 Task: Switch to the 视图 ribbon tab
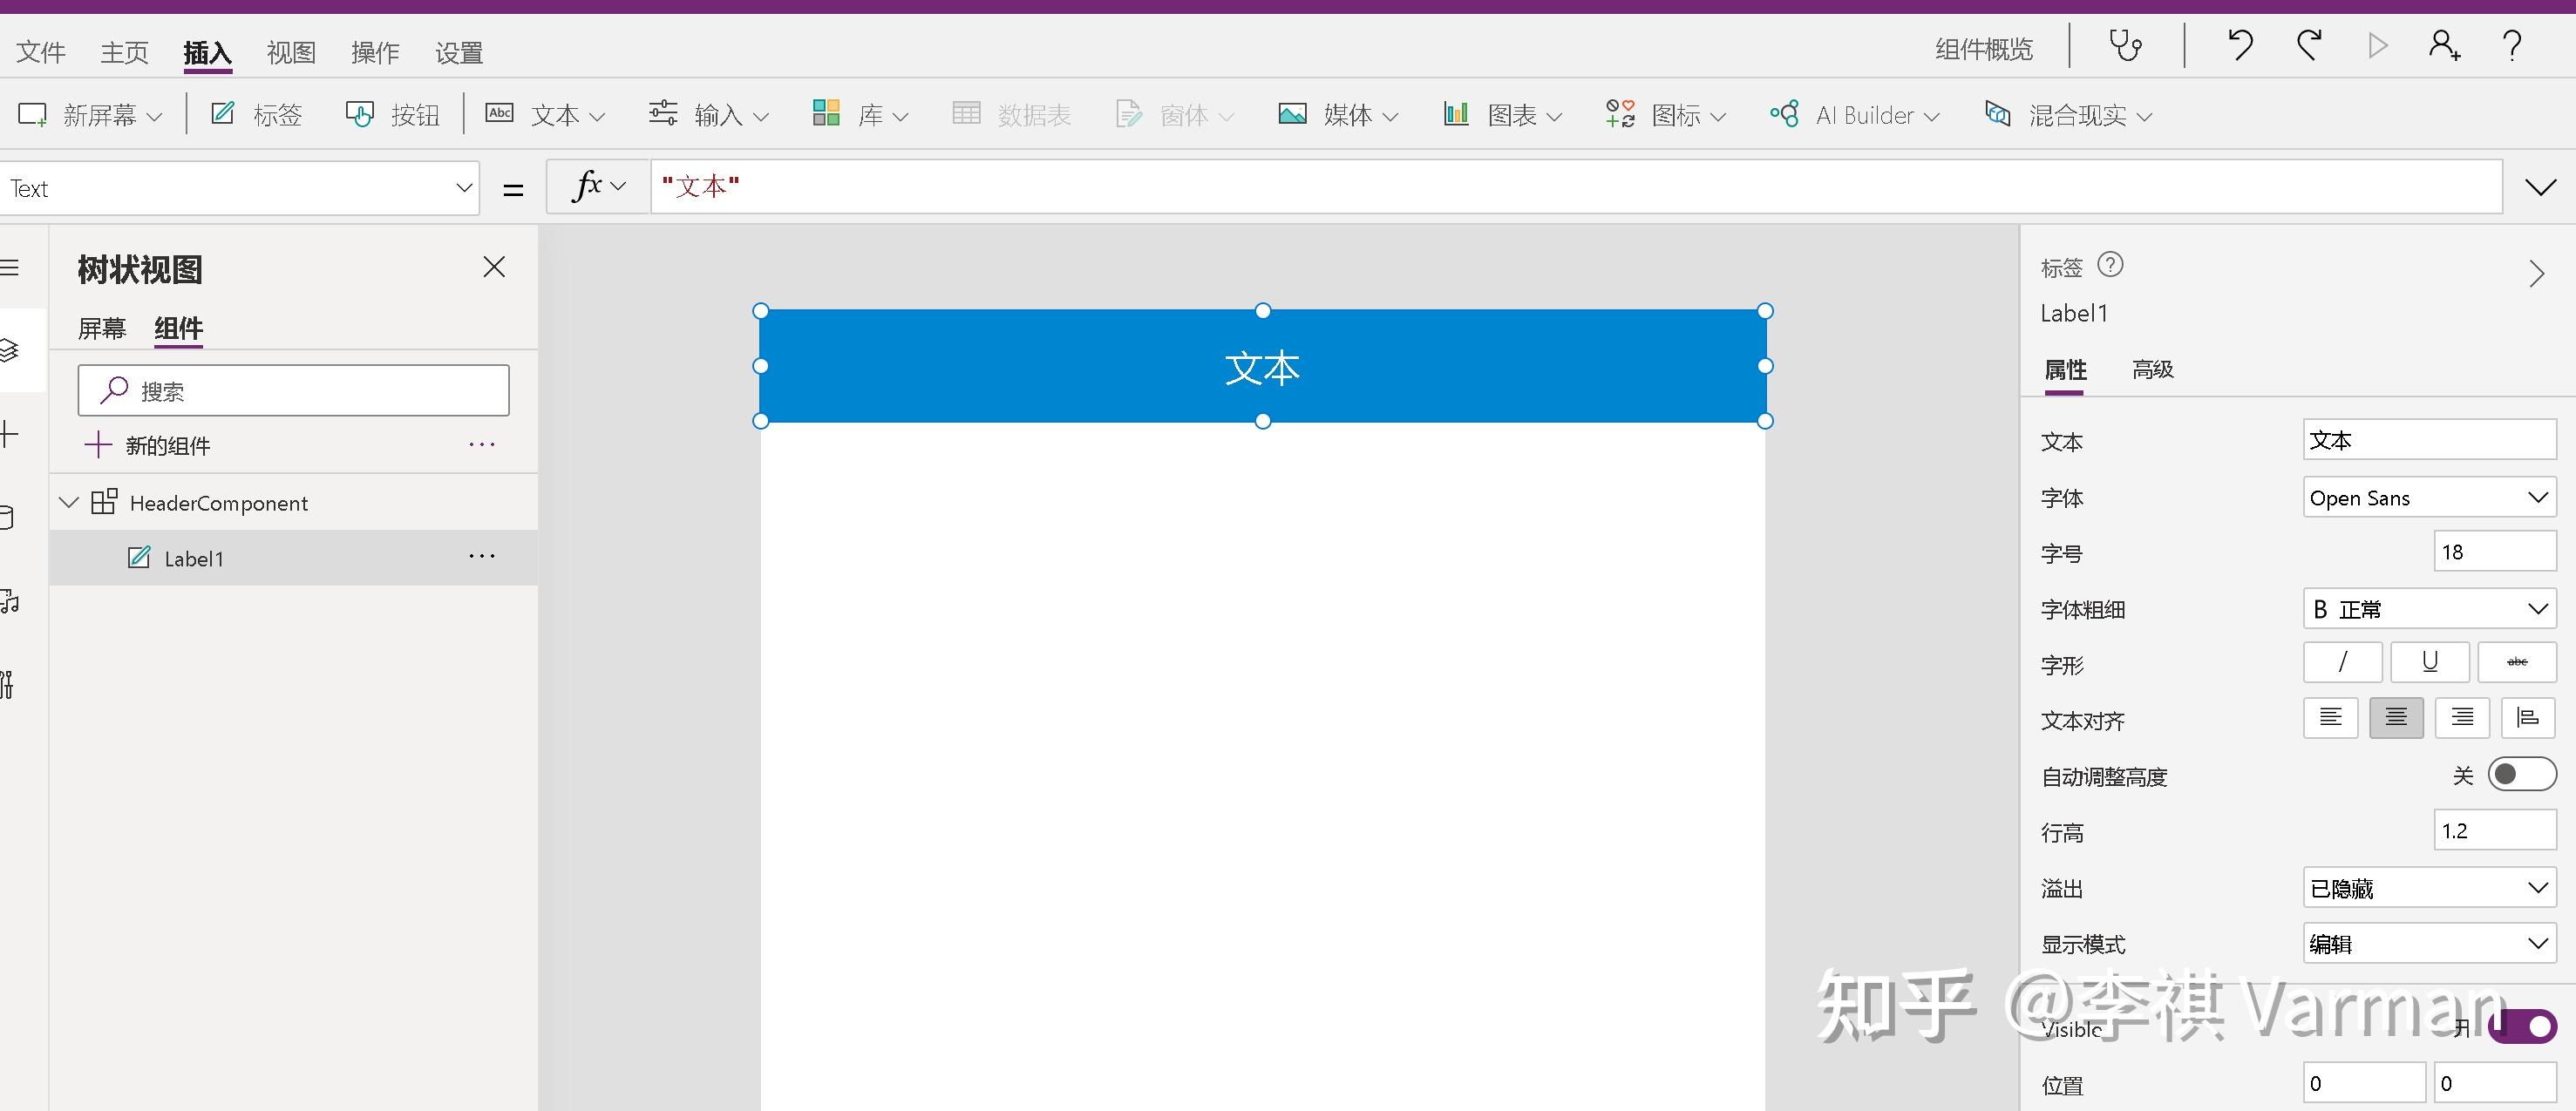click(x=289, y=51)
